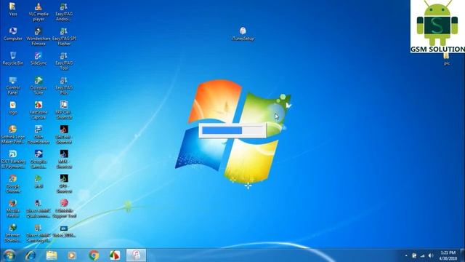Select the Internet Download Manager shortcut
Image resolution: width=465 pixels, height=262 pixels.
(x=13, y=234)
